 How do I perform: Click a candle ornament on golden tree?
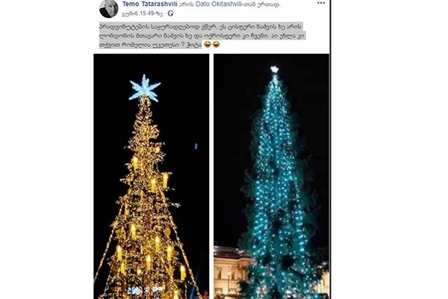pos(133,231)
